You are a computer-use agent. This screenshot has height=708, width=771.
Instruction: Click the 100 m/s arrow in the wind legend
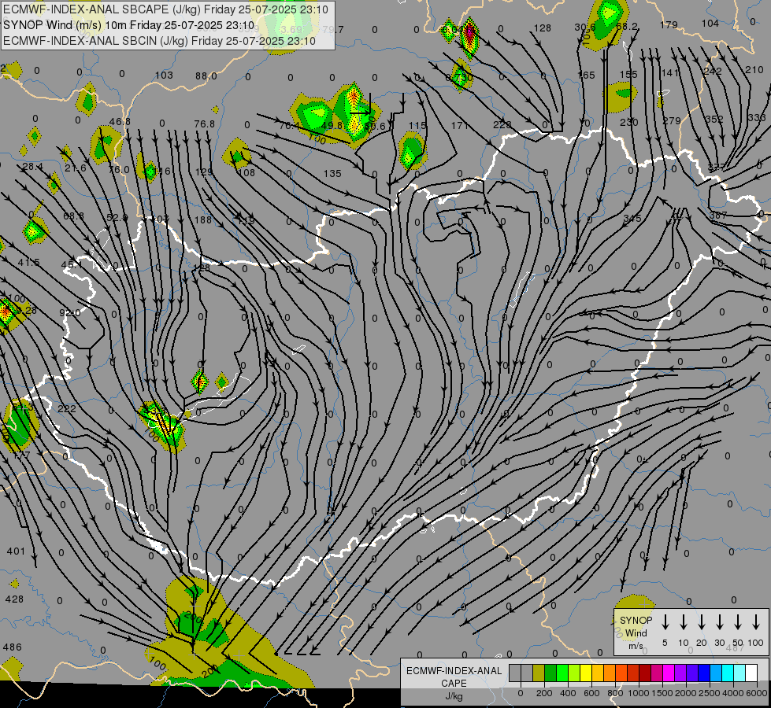(x=756, y=621)
